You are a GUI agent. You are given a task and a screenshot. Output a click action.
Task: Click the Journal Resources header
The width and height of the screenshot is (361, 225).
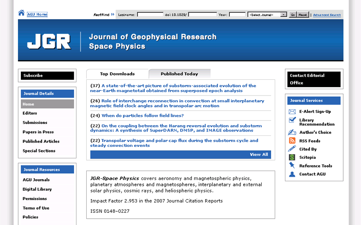(x=48, y=169)
